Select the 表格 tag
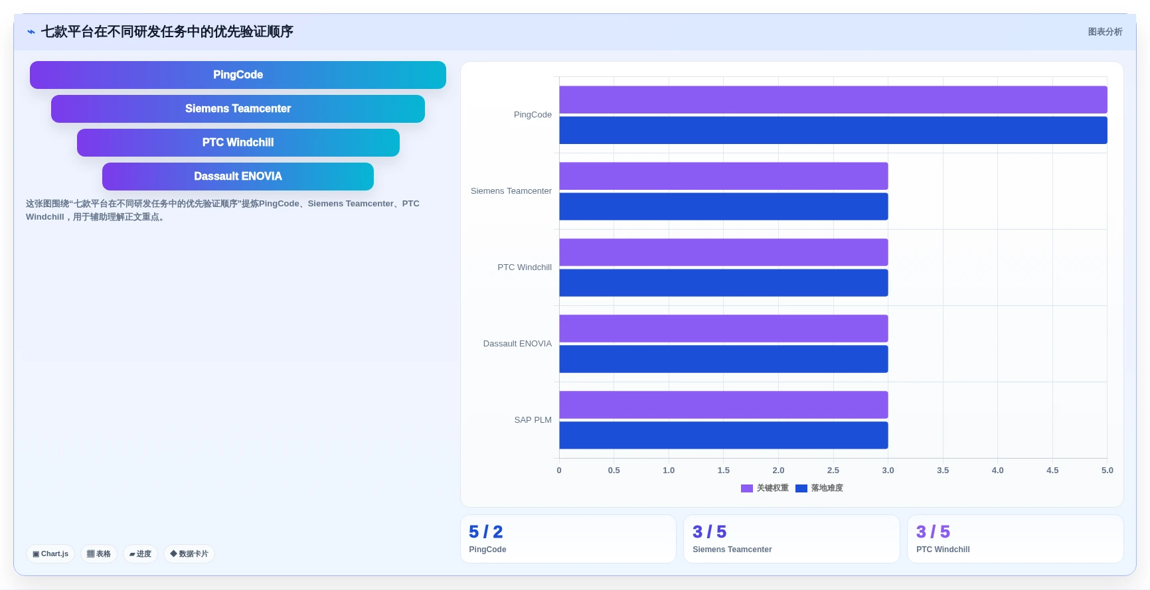This screenshot has height=590, width=1150. (x=99, y=553)
